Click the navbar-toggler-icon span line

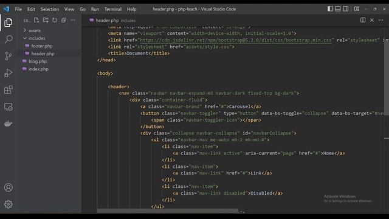(206, 120)
